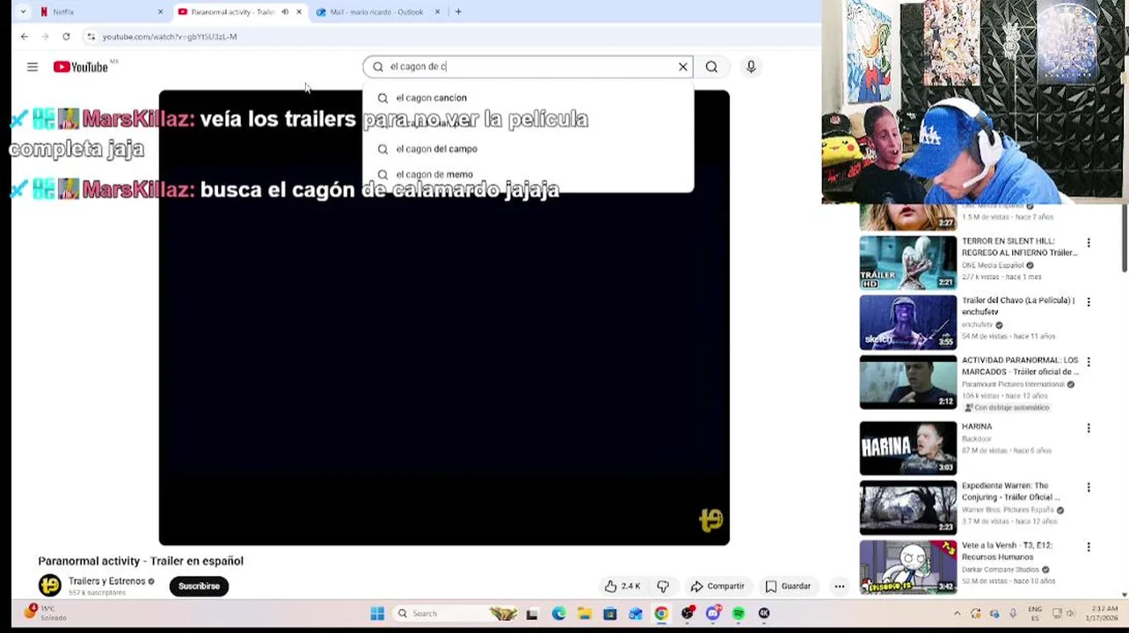Viewport: 1129px width, 633px height.
Task: Open options menu for Trailer del Chavo
Action: click(x=1089, y=302)
